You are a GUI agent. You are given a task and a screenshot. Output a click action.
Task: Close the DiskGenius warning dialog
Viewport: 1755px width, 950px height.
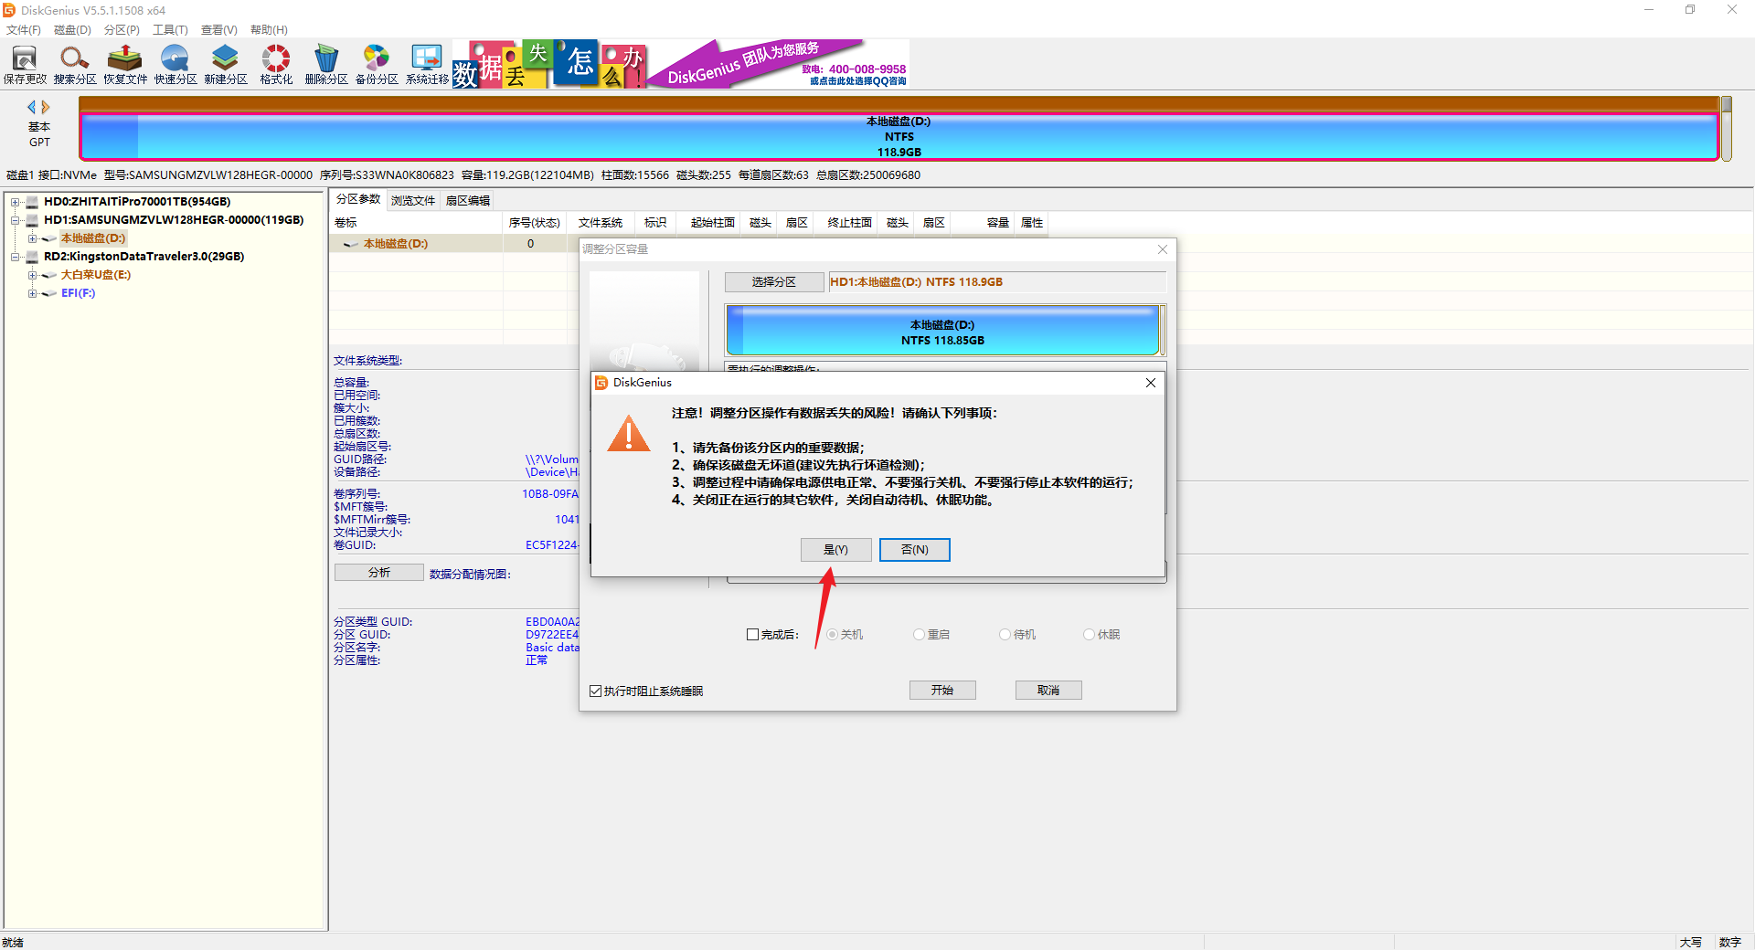[1151, 383]
